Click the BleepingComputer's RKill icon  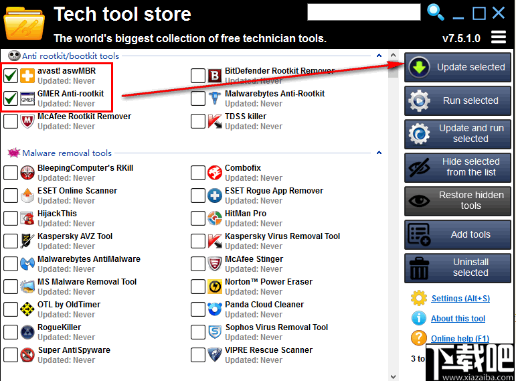(27, 173)
